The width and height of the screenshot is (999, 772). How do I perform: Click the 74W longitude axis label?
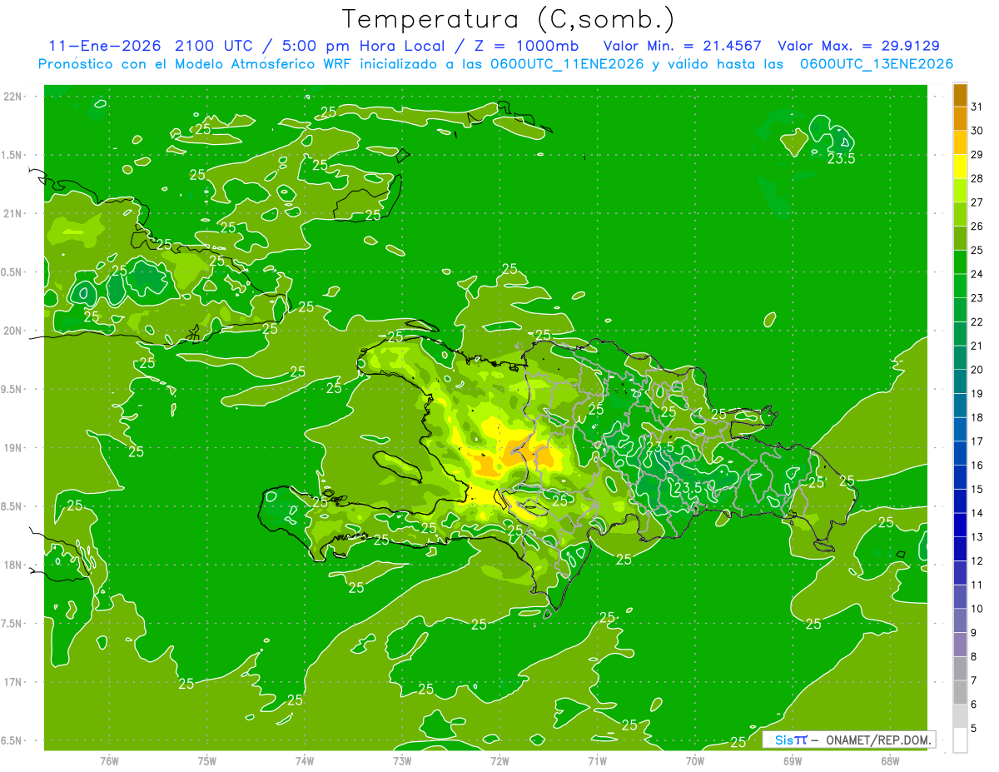[305, 760]
